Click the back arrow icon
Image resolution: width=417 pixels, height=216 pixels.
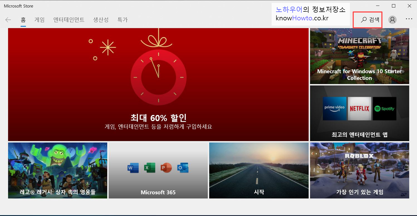point(8,20)
